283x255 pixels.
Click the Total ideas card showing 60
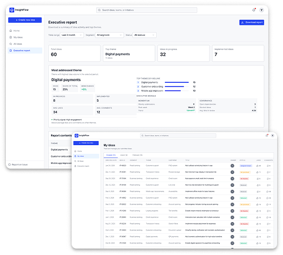75,53
